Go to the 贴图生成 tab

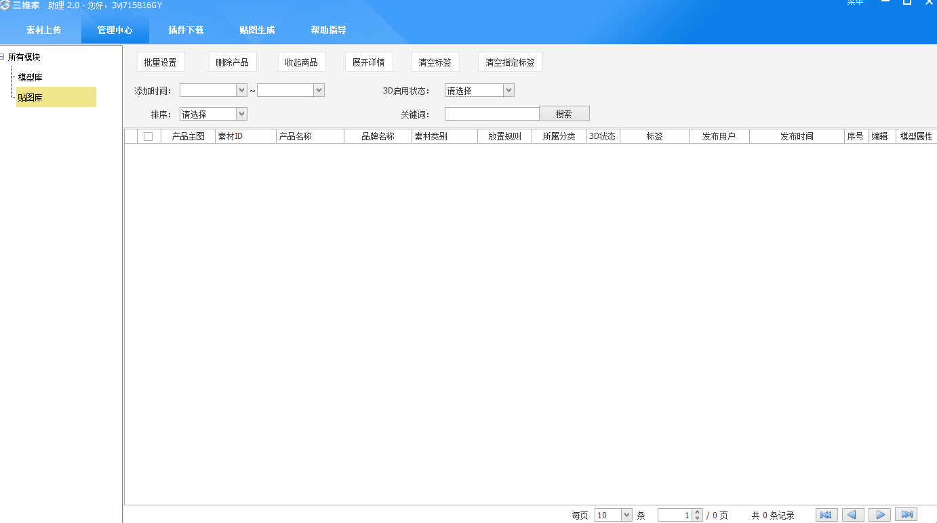(x=257, y=30)
